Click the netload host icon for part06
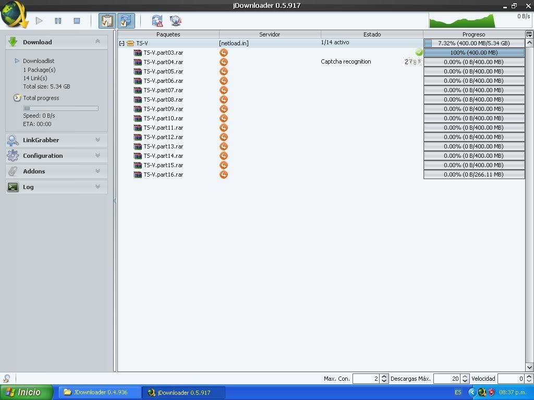534x400 pixels. 223,81
